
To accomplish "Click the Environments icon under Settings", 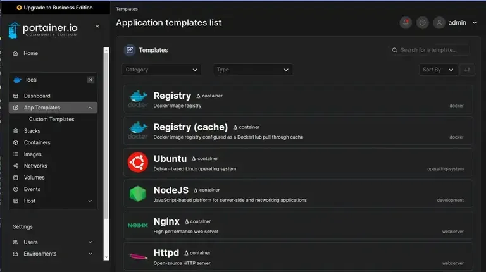I will 15,254.
